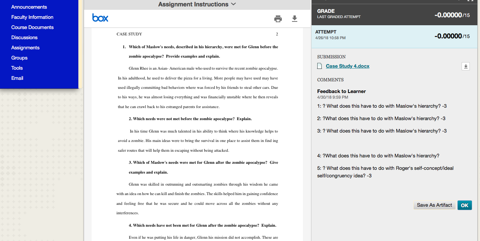Image resolution: width=480 pixels, height=241 pixels.
Task: Click the grade score in the GRADE header
Action: (452, 15)
